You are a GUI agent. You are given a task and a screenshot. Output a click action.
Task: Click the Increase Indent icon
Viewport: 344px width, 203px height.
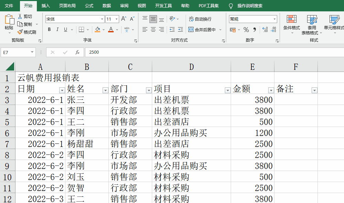click(x=180, y=30)
